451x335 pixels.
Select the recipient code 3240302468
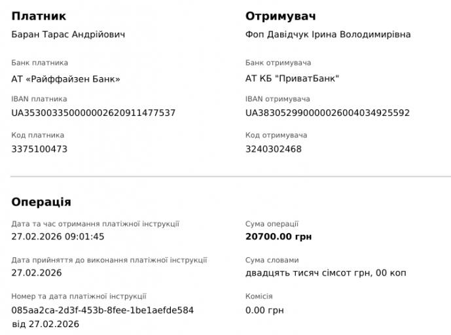pos(274,149)
